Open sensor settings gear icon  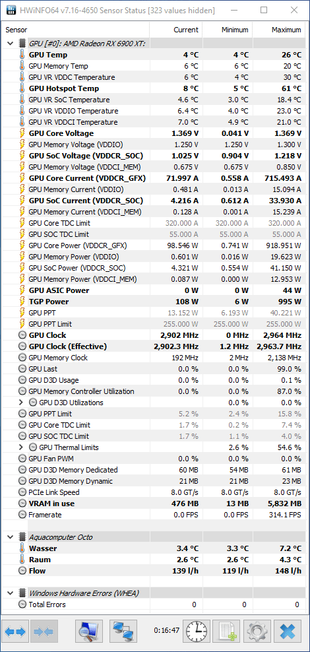coord(257,632)
